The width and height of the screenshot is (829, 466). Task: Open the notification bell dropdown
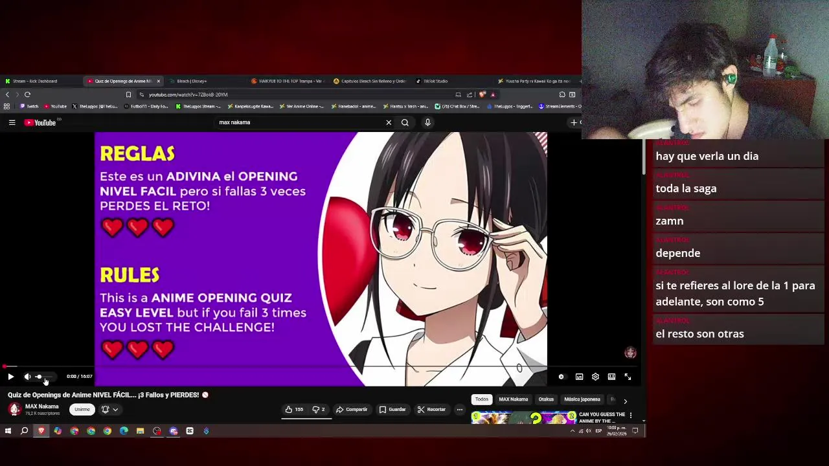pyautogui.click(x=109, y=409)
